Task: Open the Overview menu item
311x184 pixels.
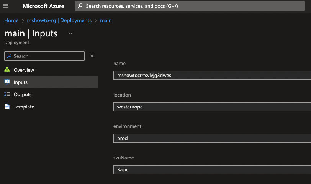Action: tap(49, 70)
